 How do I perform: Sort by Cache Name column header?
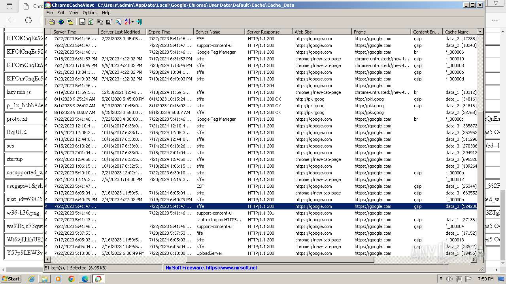click(x=460, y=32)
